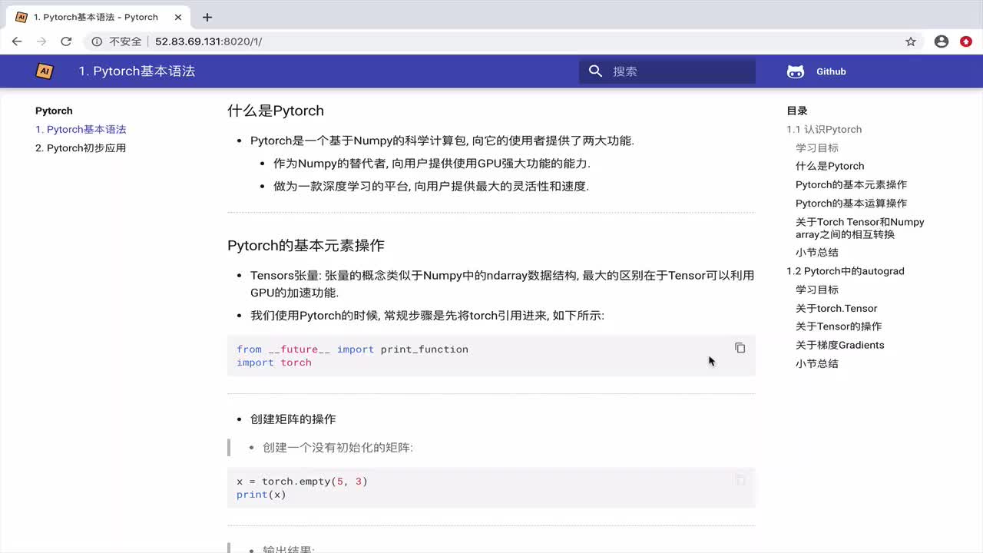Open a new browser tab

(207, 17)
